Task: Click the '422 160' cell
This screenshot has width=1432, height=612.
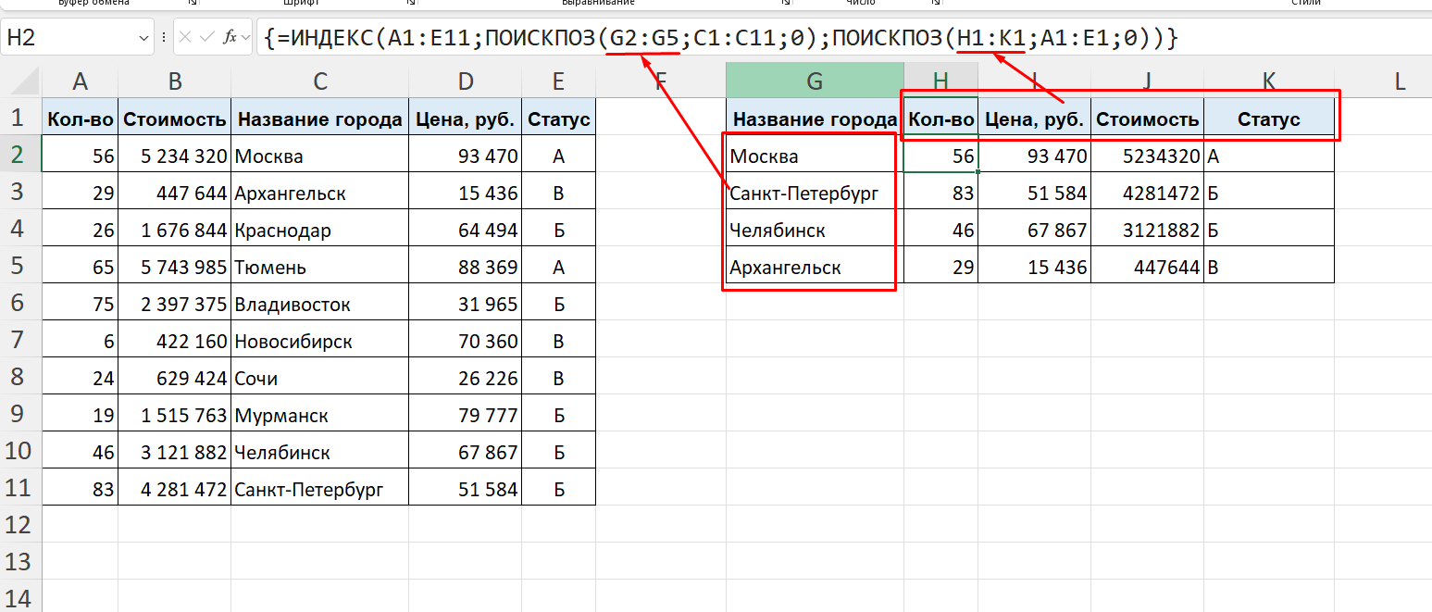Action: click(175, 341)
